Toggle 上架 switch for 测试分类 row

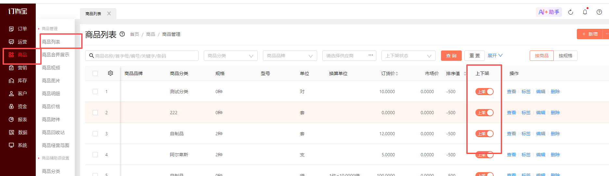485,92
